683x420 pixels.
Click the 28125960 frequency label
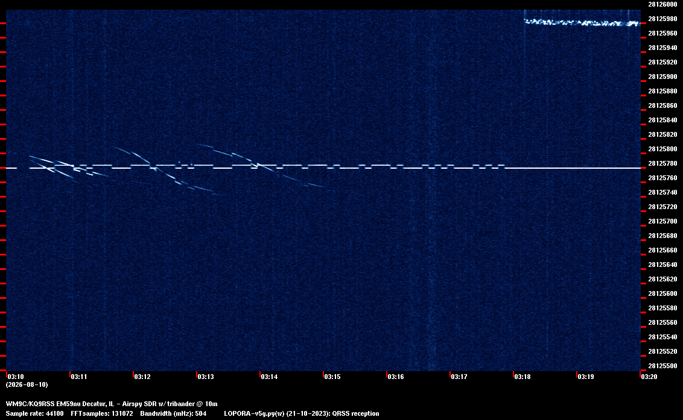pyautogui.click(x=662, y=33)
